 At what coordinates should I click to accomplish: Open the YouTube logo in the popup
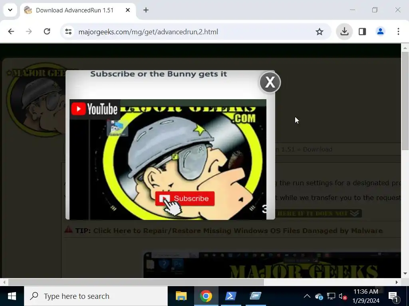point(94,109)
